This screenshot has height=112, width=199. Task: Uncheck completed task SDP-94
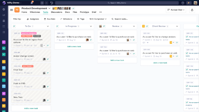pos(187,102)
